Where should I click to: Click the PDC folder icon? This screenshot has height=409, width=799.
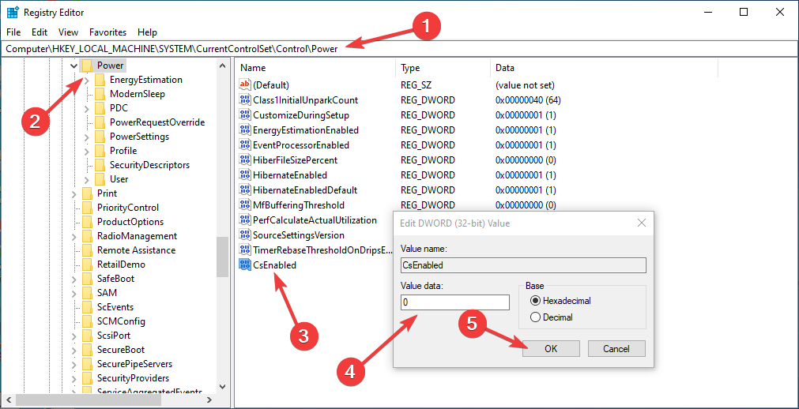coord(100,108)
